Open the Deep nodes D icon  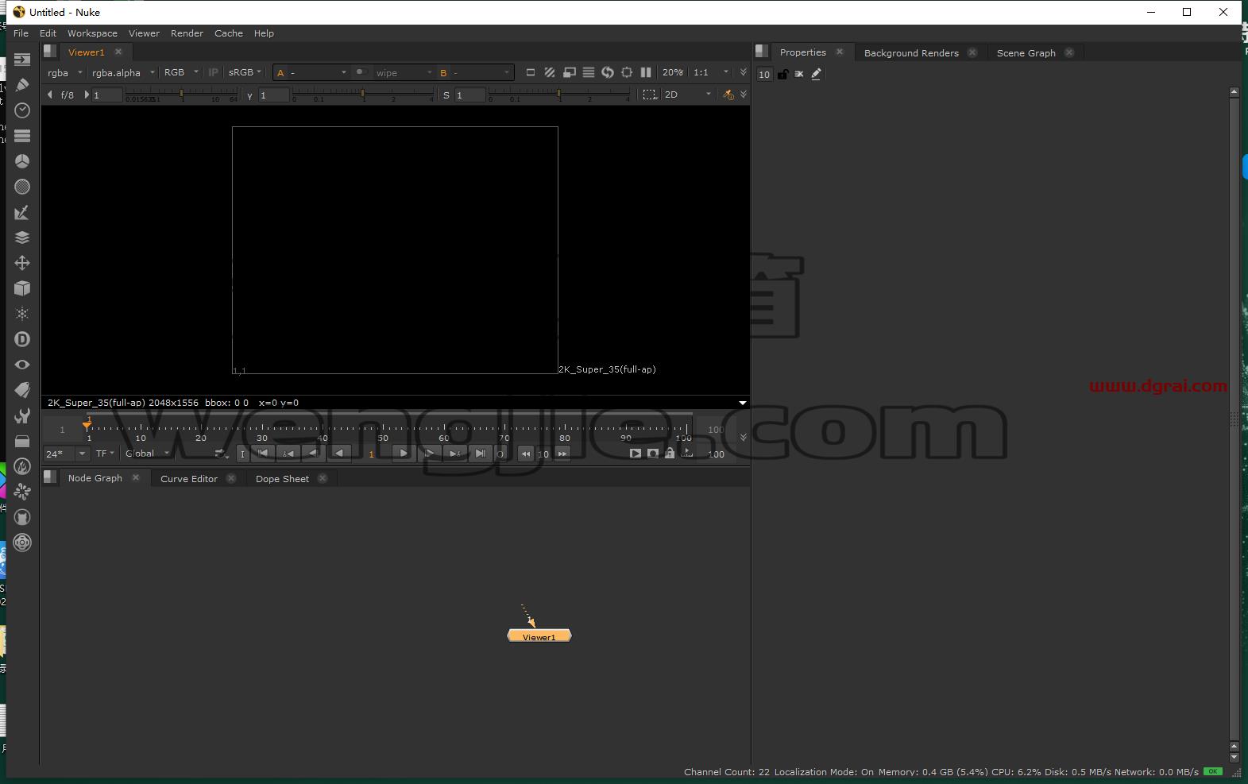[22, 339]
